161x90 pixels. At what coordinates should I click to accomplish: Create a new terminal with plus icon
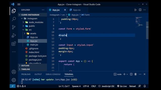pos(124,74)
